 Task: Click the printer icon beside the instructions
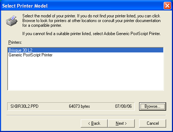click(12, 21)
